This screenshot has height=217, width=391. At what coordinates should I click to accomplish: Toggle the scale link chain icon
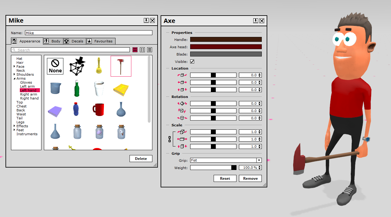pyautogui.click(x=170, y=139)
